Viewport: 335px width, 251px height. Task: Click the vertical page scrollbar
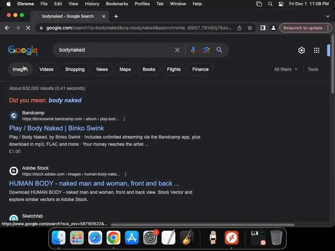[x=332, y=64]
